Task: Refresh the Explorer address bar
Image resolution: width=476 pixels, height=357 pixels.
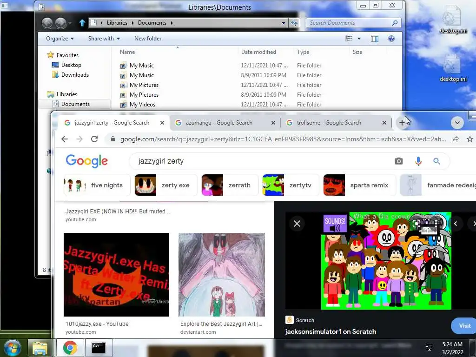Action: [294, 23]
